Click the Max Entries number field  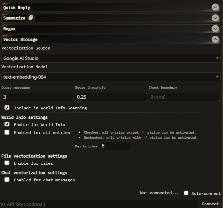(x=116, y=146)
